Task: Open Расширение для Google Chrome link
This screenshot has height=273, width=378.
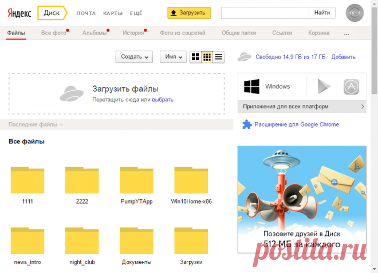Action: [297, 124]
